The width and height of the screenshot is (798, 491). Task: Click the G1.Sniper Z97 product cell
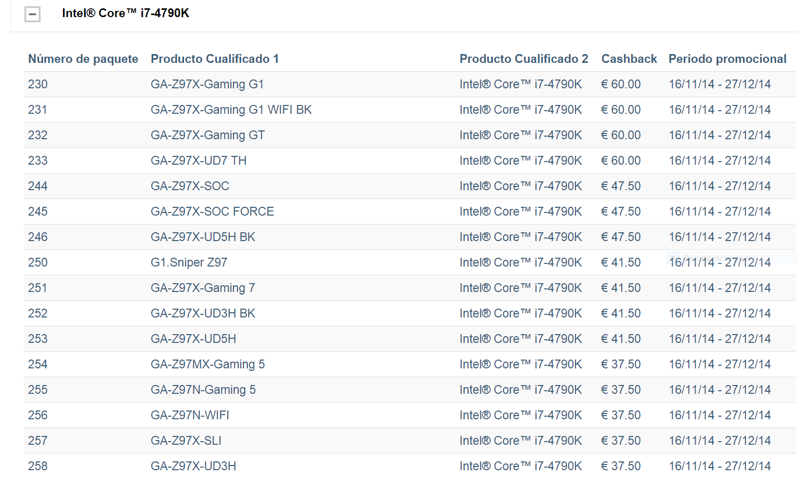point(189,262)
